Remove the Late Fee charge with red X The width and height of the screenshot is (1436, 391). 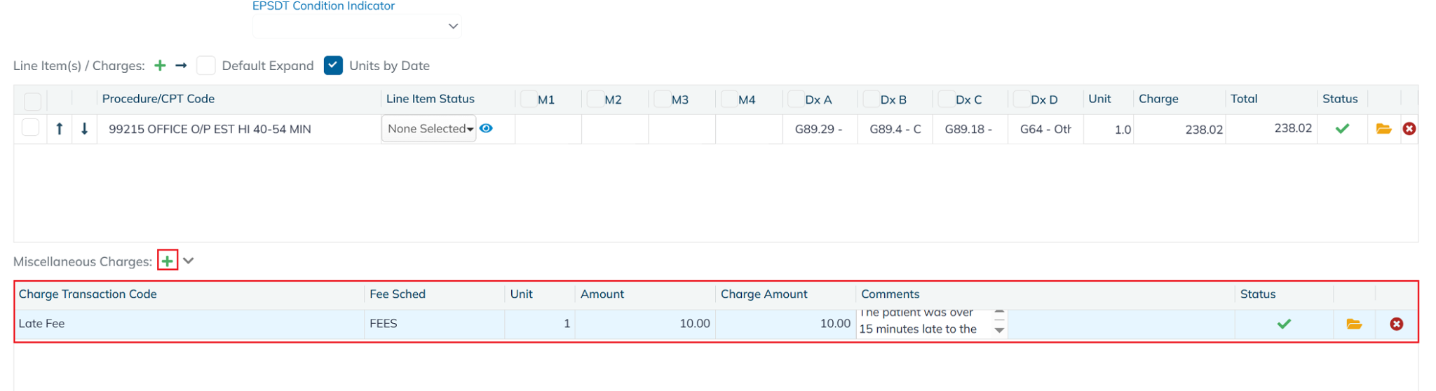click(x=1396, y=324)
